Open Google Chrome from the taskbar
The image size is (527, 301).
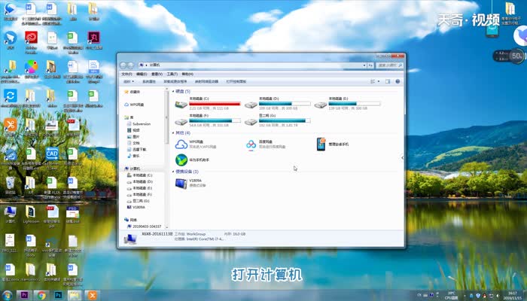pos(41,296)
